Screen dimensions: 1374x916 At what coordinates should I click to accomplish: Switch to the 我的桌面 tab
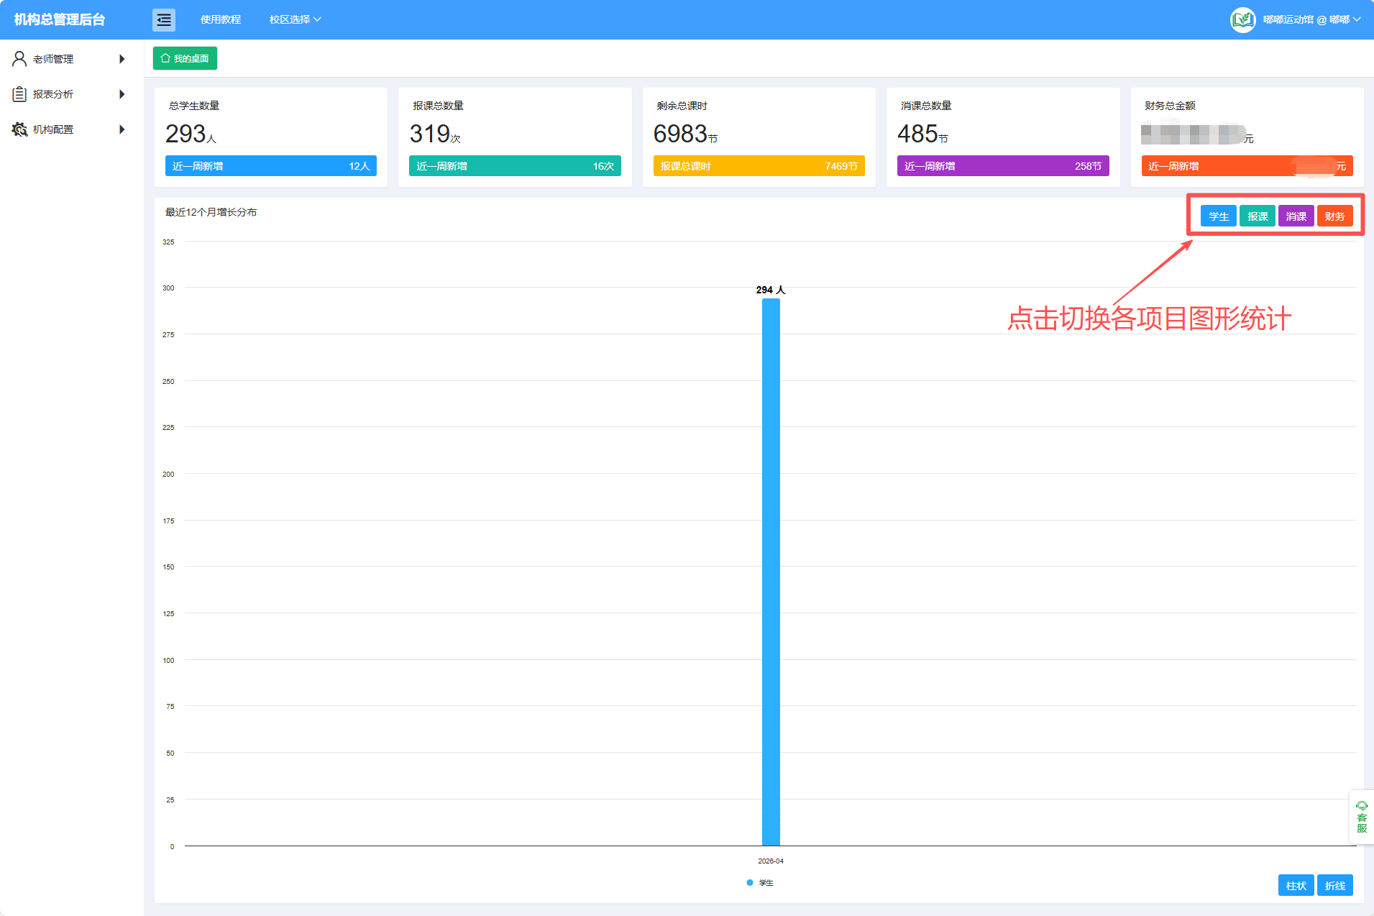[185, 58]
